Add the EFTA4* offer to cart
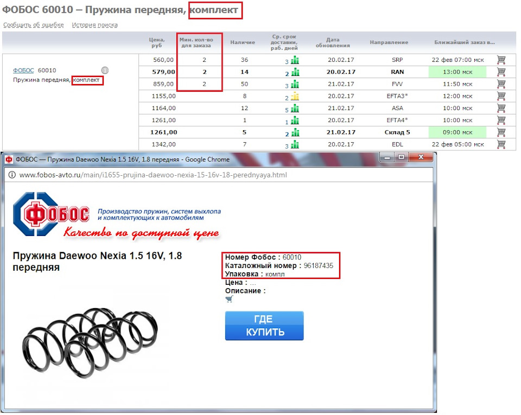Image resolution: width=521 pixels, height=415 pixels. click(501, 120)
